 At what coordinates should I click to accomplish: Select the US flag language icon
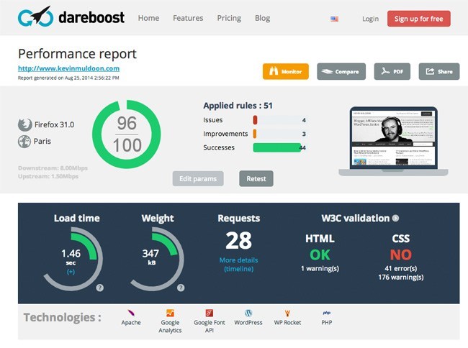(x=334, y=19)
